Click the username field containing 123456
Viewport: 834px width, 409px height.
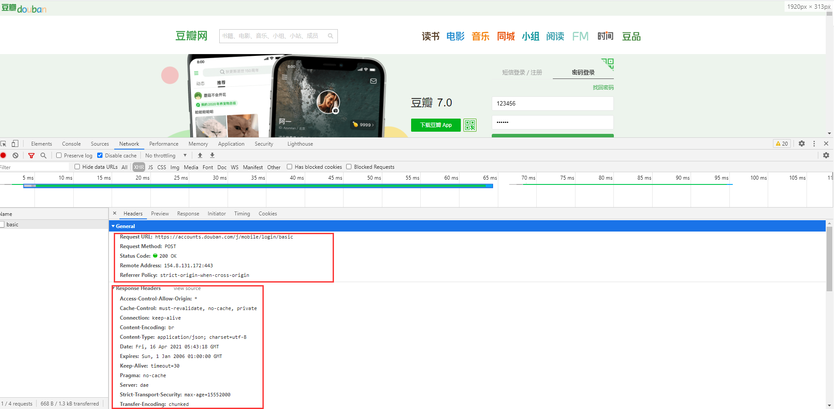pos(552,103)
